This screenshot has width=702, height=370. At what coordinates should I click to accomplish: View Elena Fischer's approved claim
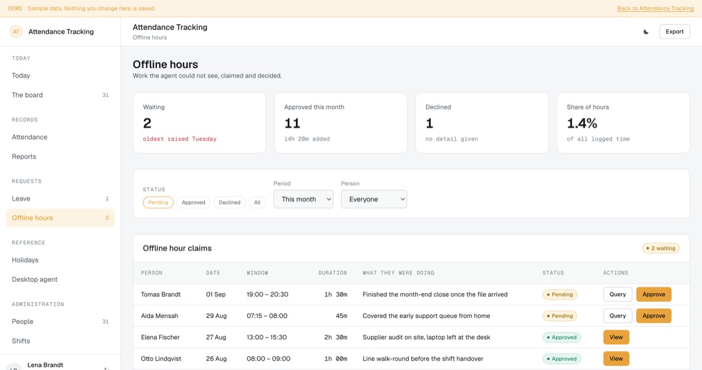pyautogui.click(x=616, y=337)
